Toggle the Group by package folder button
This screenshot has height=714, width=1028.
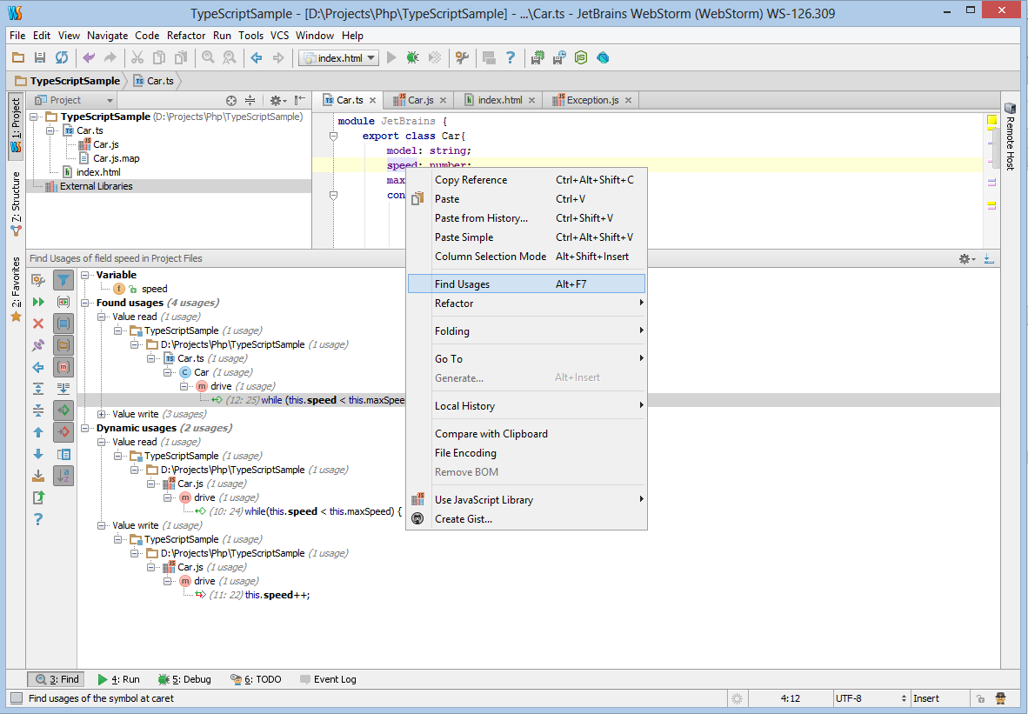click(x=63, y=345)
